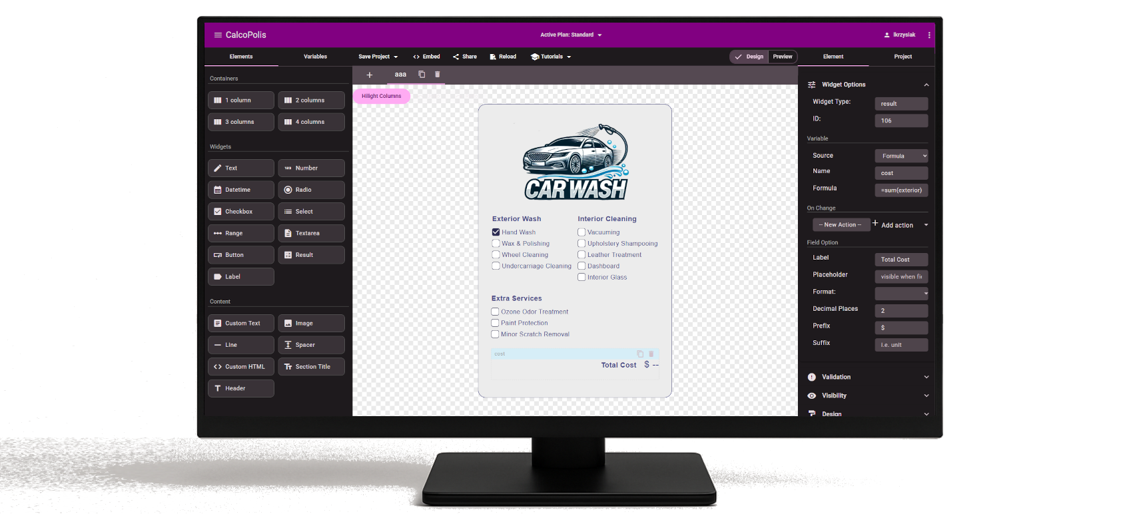Add the Result widget
The image size is (1147, 514).
tap(311, 255)
